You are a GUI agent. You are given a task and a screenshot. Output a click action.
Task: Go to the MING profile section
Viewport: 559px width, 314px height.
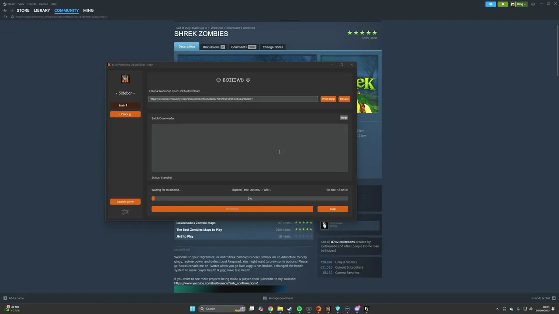[x=88, y=10]
